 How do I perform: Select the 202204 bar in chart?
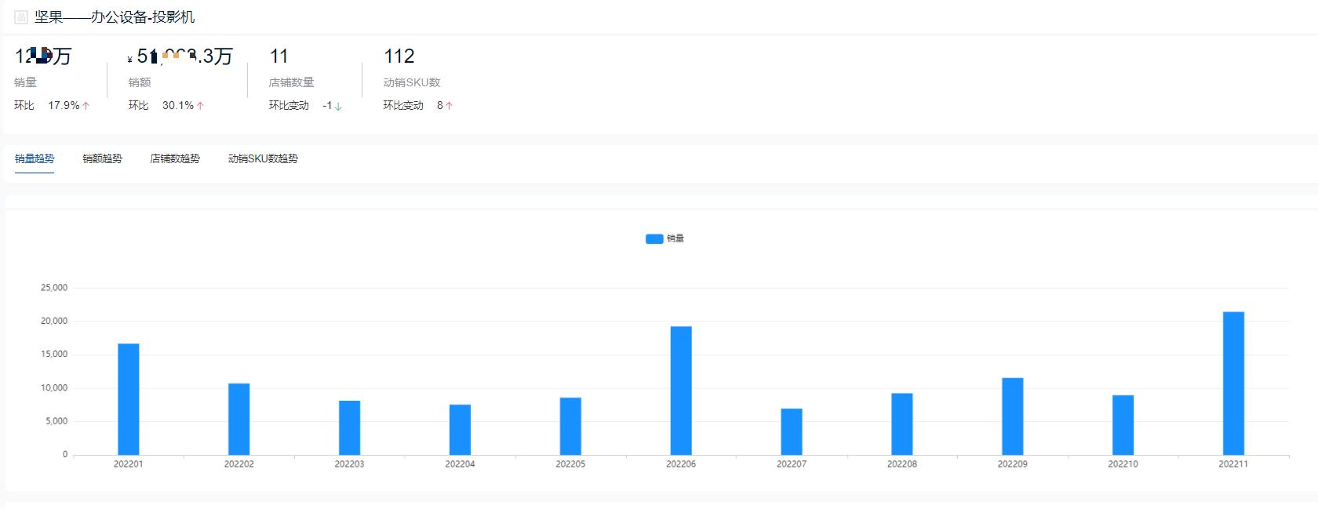click(x=460, y=430)
